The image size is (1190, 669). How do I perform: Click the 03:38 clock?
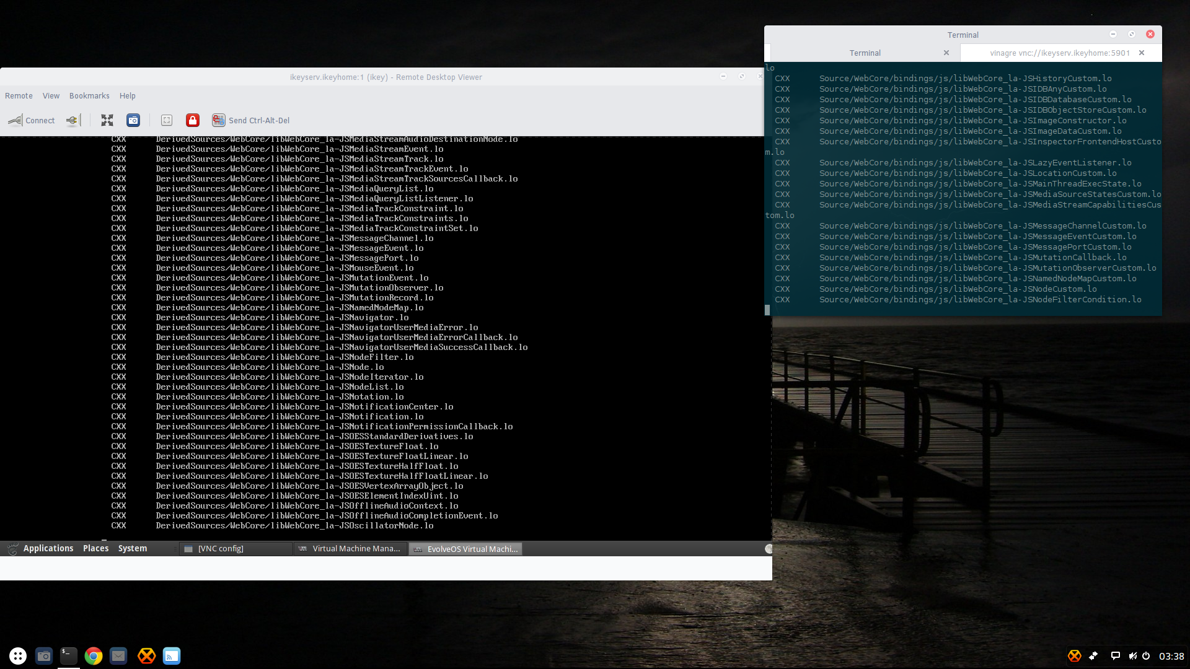(x=1171, y=656)
